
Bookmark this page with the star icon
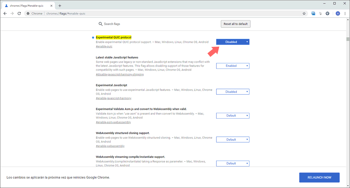304,13
